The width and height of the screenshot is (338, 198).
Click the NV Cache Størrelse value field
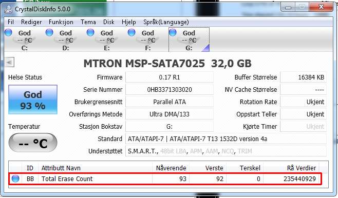(x=303, y=90)
